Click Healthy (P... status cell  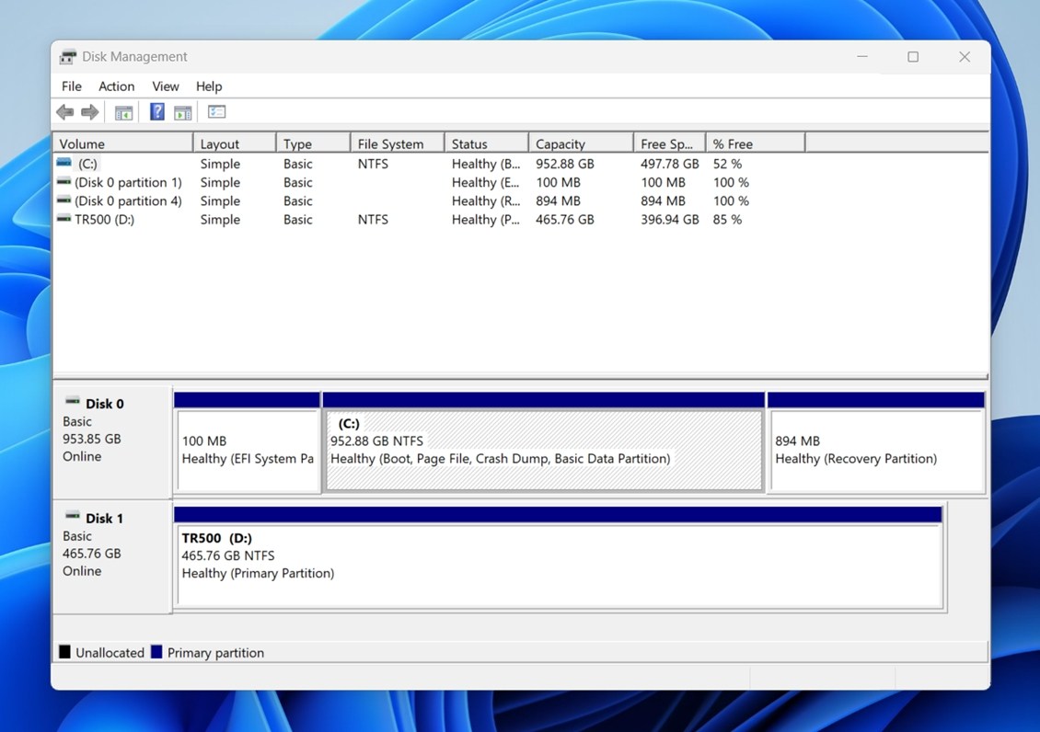point(486,219)
